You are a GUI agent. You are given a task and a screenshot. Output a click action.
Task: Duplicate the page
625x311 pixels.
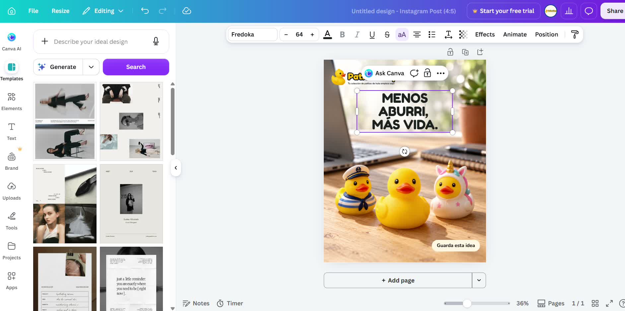pos(465,52)
